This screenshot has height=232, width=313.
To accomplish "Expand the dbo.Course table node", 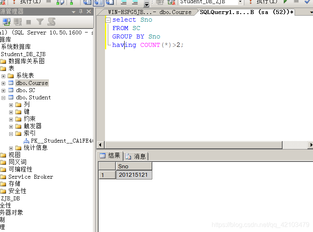I will (3, 83).
